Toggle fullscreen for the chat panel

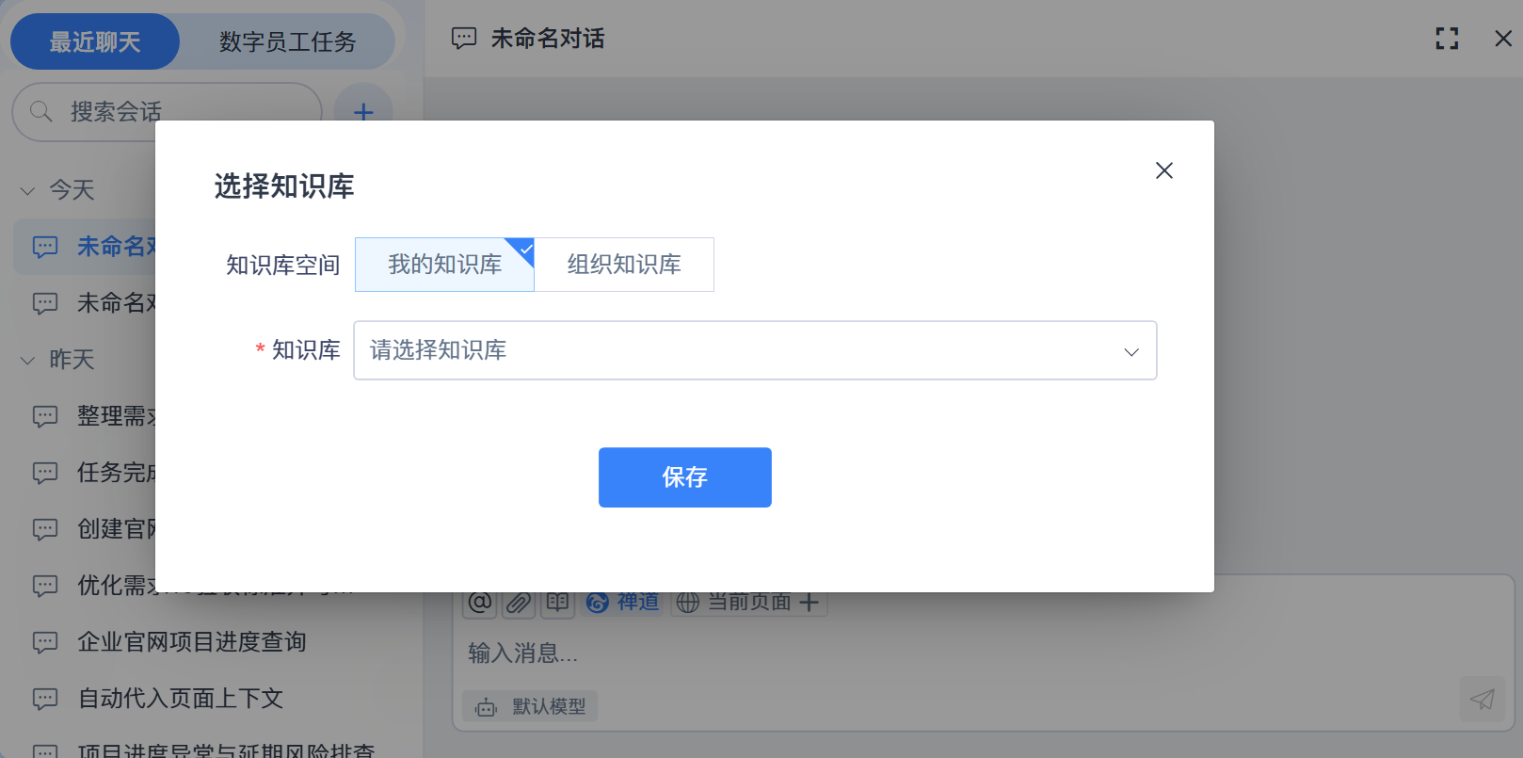[x=1447, y=39]
